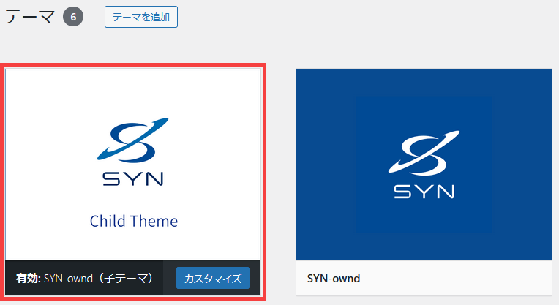559x305 pixels.
Task: Click the blue swoosh logo in Child Theme card
Action: [133, 139]
